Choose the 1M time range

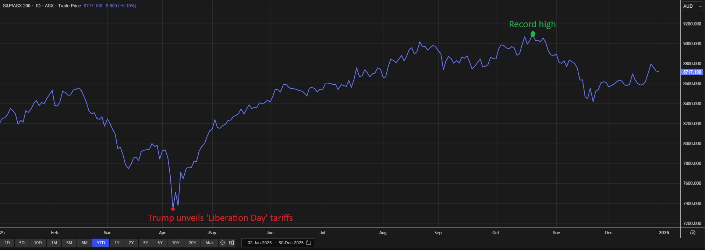point(54,243)
